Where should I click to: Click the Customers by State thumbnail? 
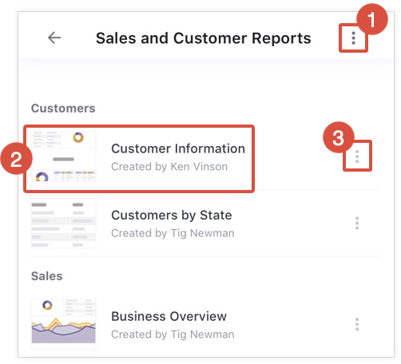(63, 224)
